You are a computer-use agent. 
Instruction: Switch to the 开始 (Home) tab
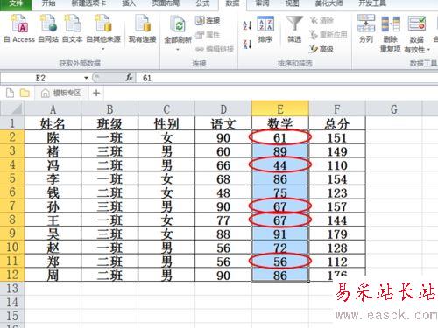click(49, 3)
